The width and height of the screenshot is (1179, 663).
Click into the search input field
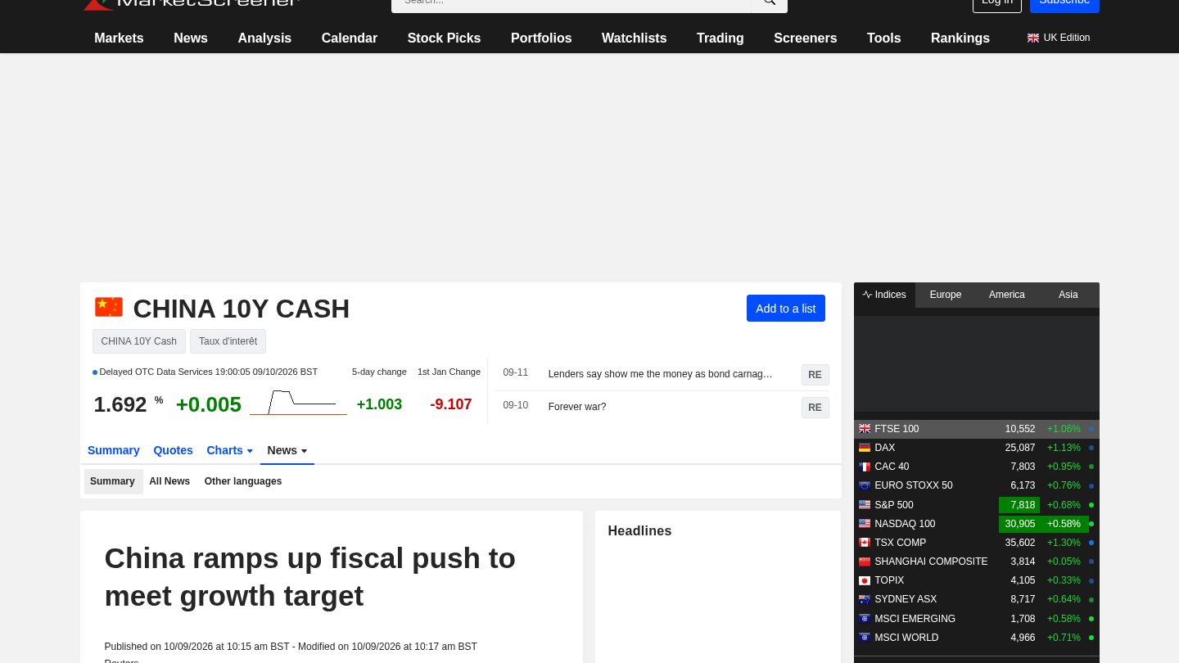click(571, 3)
